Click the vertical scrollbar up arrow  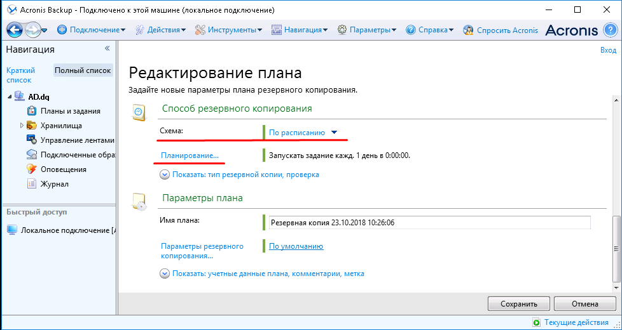[x=616, y=100]
